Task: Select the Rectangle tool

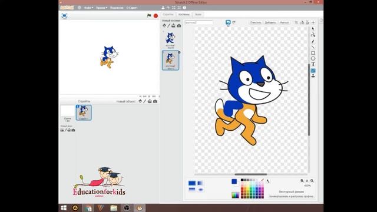Action: coord(313,52)
